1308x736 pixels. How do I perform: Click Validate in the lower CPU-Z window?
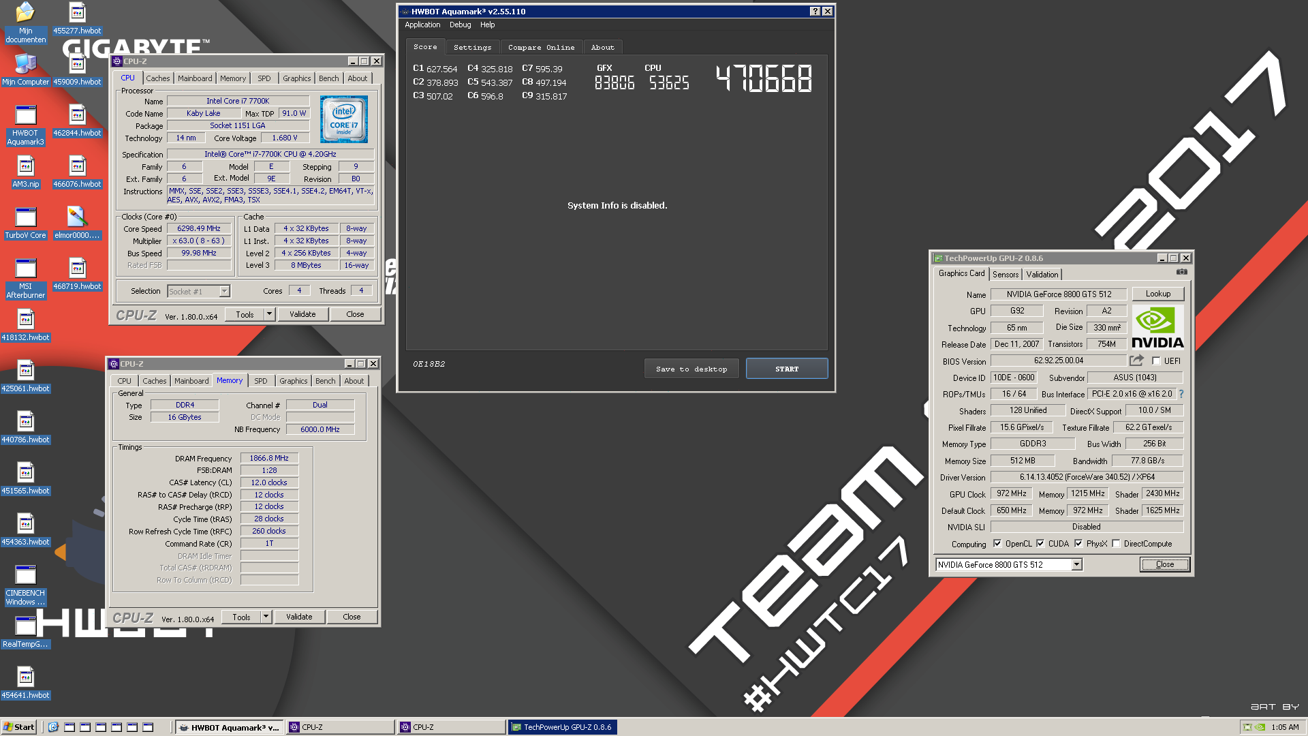299,617
